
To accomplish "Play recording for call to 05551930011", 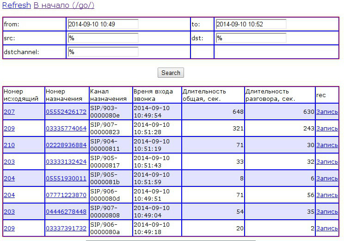I will tap(327, 178).
